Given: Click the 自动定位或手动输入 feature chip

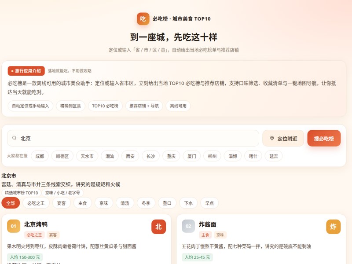Looking at the screenshot, I should click(x=30, y=106).
